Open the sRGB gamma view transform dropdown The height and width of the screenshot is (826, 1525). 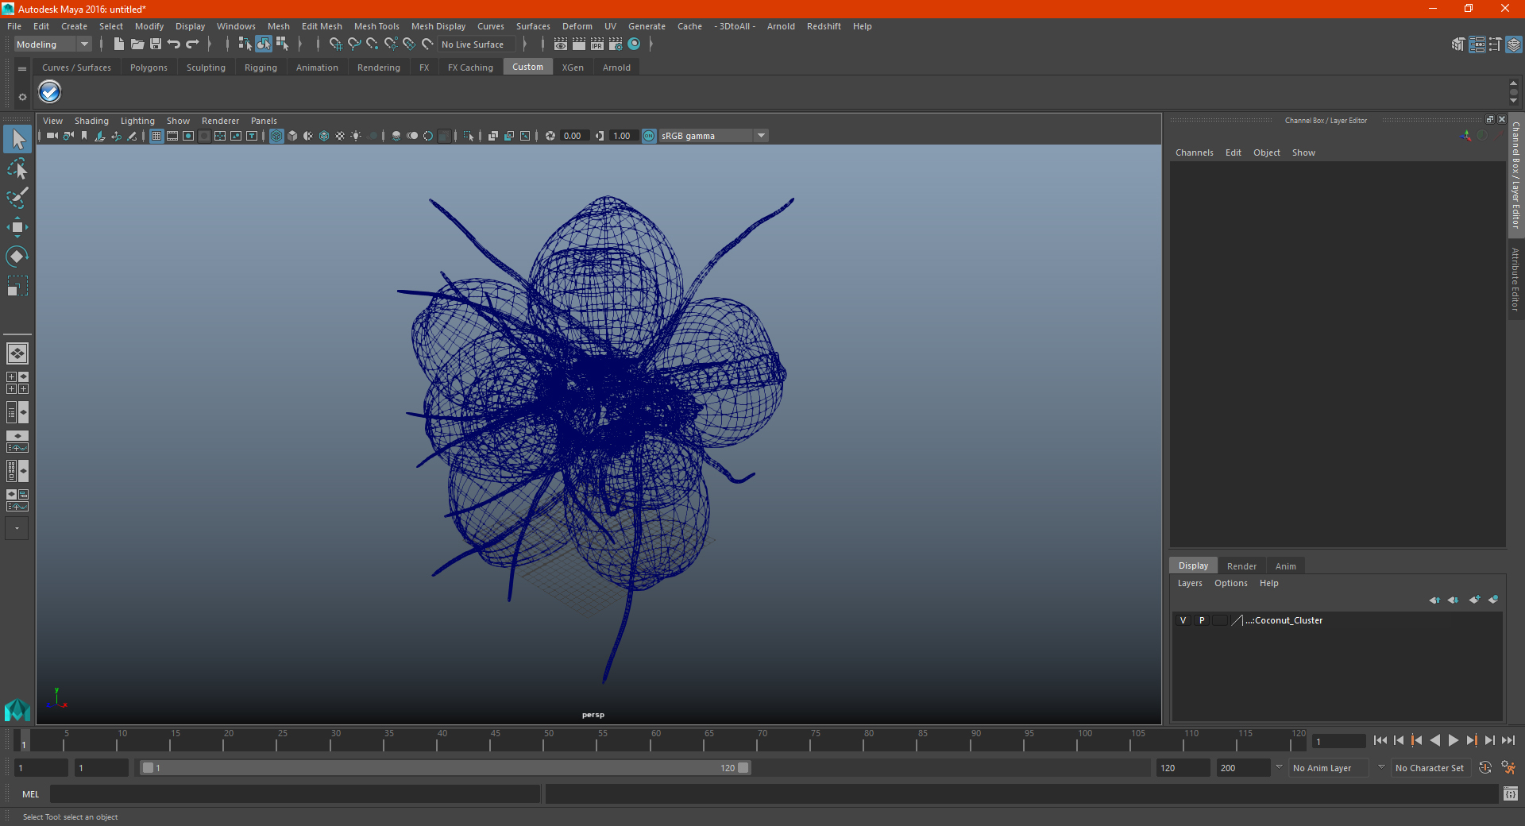[713, 136]
